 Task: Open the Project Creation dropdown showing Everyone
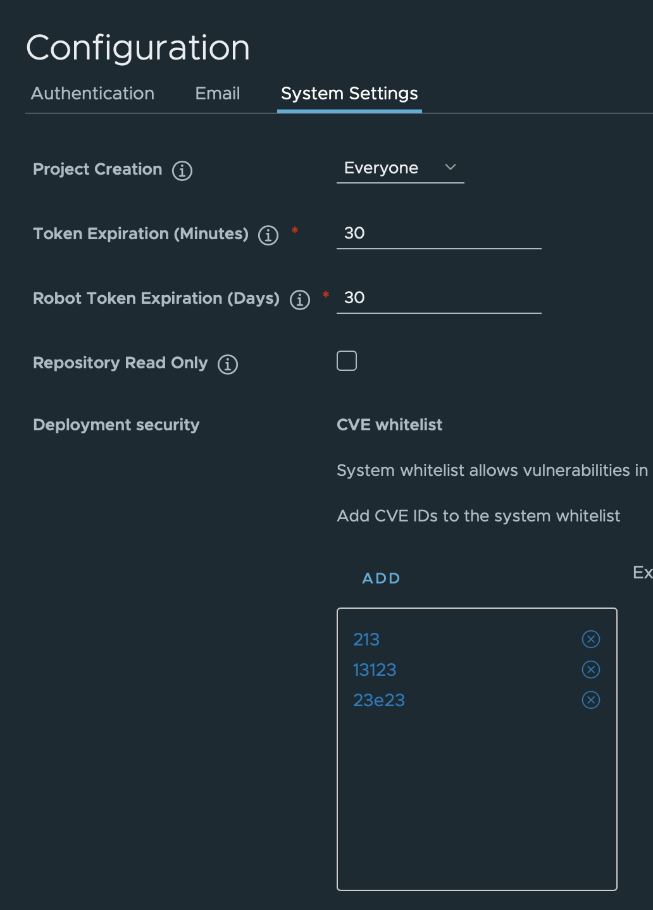pyautogui.click(x=400, y=168)
